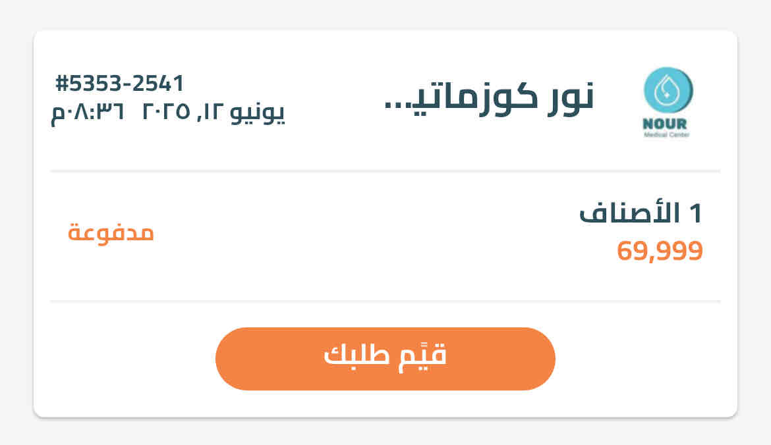Screen dimensions: 771x445
Task: Click the order date يونيو ١٢, ٢٠٢٥
Action: pyautogui.click(x=214, y=112)
